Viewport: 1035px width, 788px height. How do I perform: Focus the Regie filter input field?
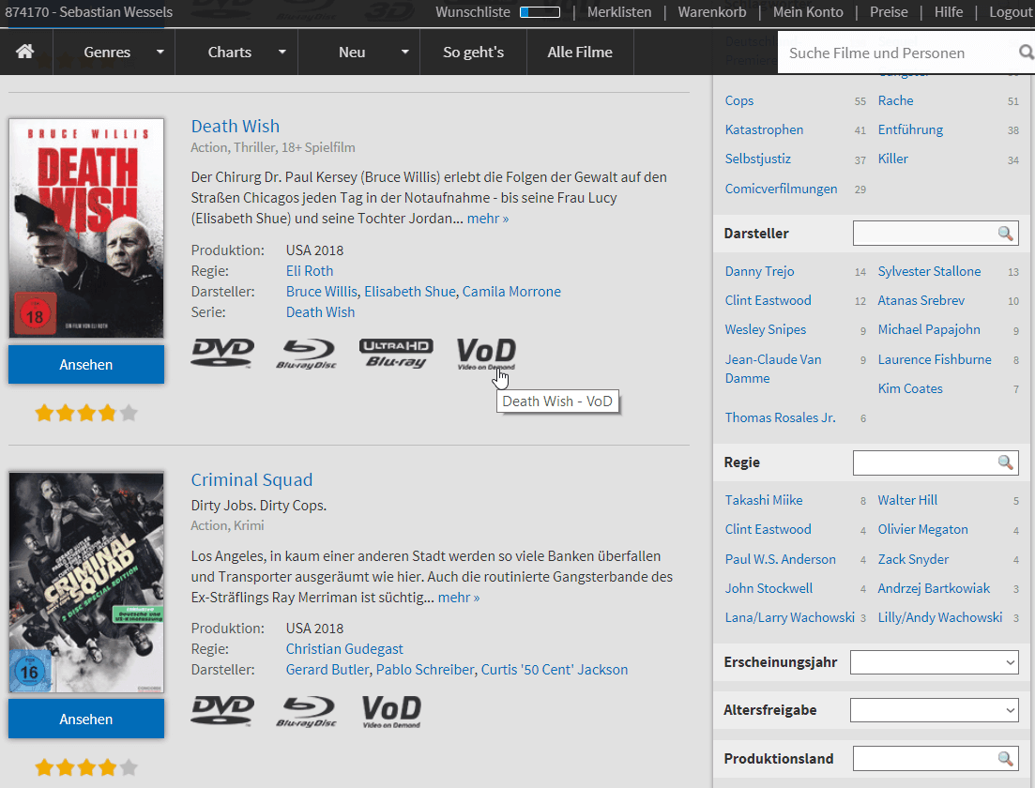point(936,462)
